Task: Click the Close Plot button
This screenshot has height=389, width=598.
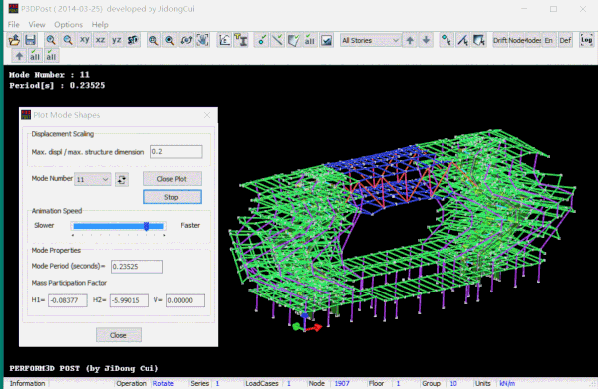Action: point(172,179)
